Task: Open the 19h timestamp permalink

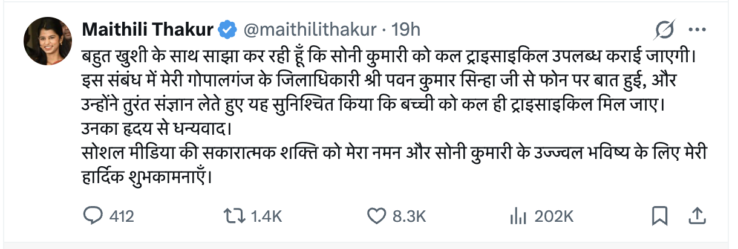Action: pos(407,28)
